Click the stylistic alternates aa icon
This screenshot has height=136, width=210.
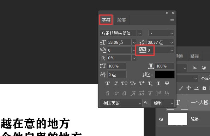pos(142,93)
